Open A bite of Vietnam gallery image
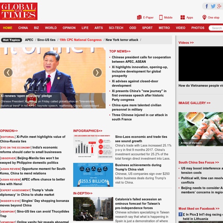Image resolution: width=223 pixels, height=223 pixels. [x=201, y=129]
